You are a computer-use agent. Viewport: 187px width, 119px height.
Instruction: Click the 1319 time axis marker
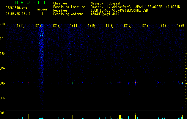163,26
